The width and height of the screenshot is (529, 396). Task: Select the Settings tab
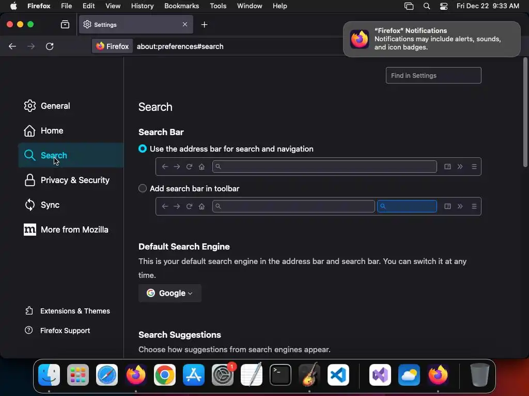click(136, 24)
